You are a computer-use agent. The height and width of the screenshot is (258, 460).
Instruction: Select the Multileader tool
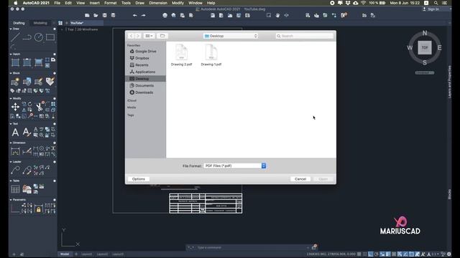[15, 171]
